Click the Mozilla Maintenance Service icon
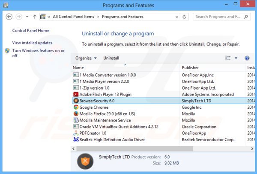Screen dimensions: 257x174 [x=76, y=120]
